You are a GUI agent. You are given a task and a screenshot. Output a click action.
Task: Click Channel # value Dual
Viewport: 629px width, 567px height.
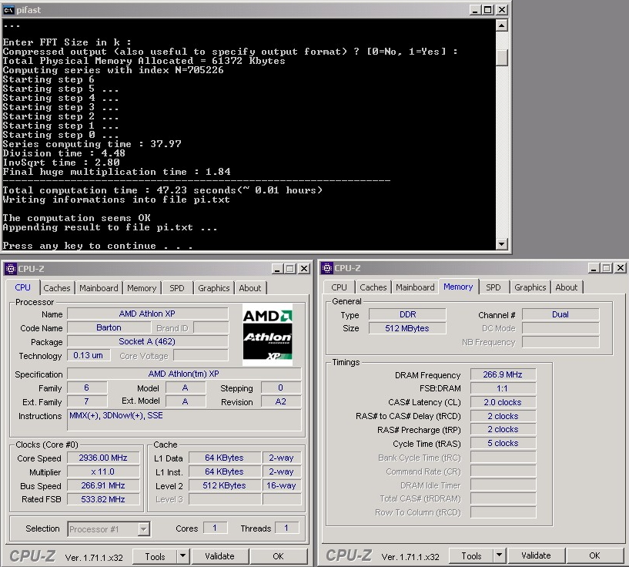point(560,314)
